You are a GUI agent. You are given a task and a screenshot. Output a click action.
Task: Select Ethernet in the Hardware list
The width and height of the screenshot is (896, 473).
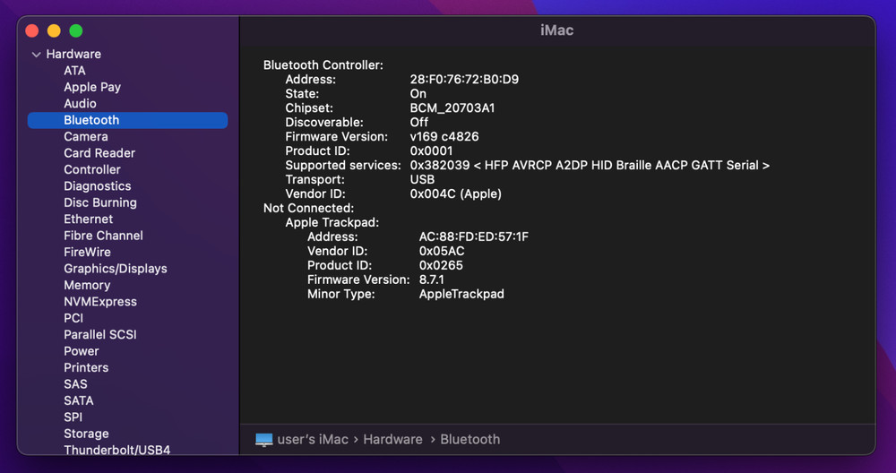(x=88, y=219)
